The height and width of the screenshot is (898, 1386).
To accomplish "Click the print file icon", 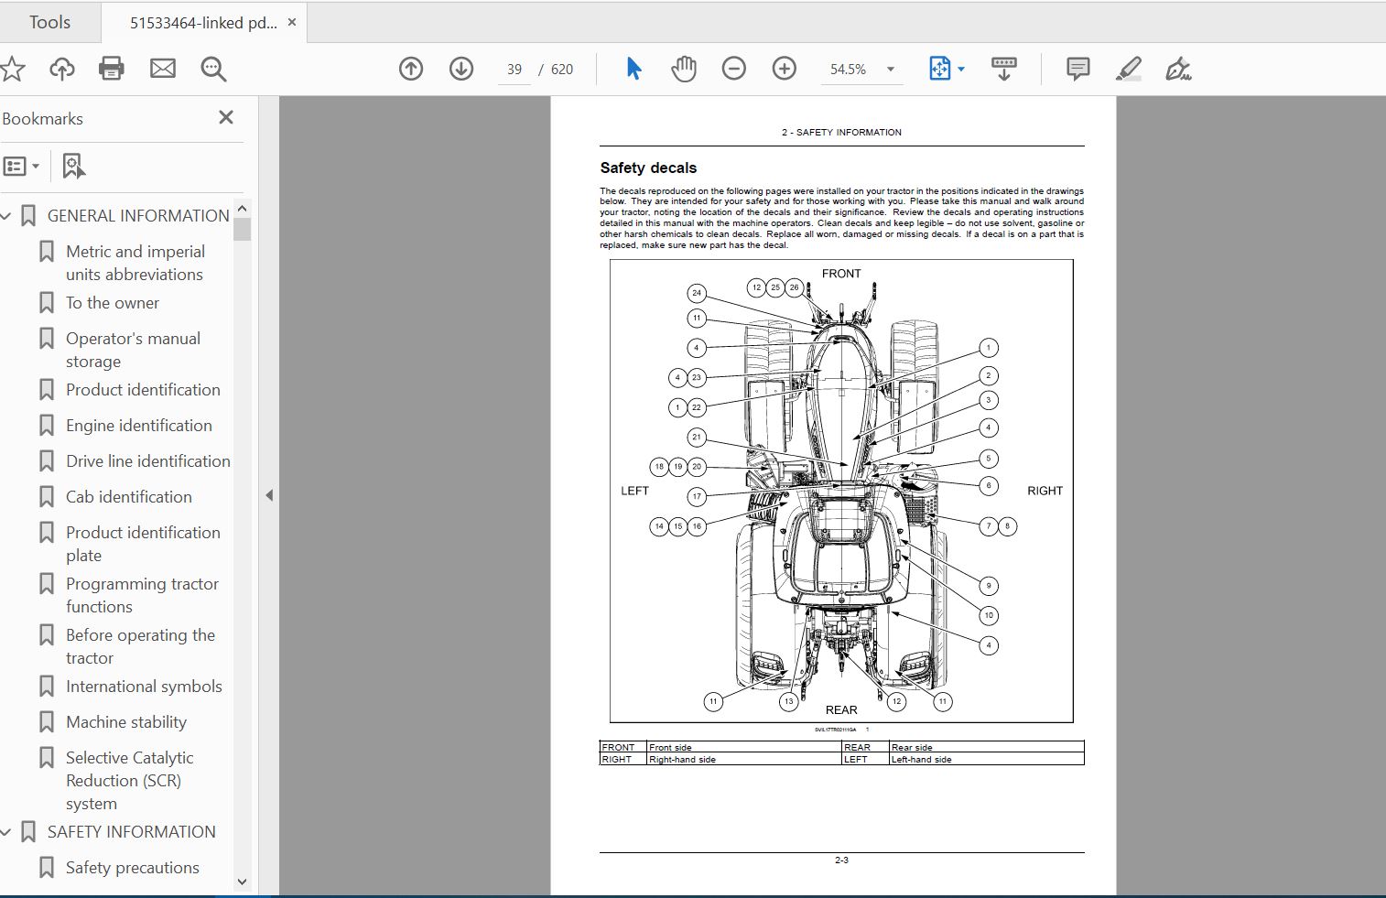I will [112, 69].
